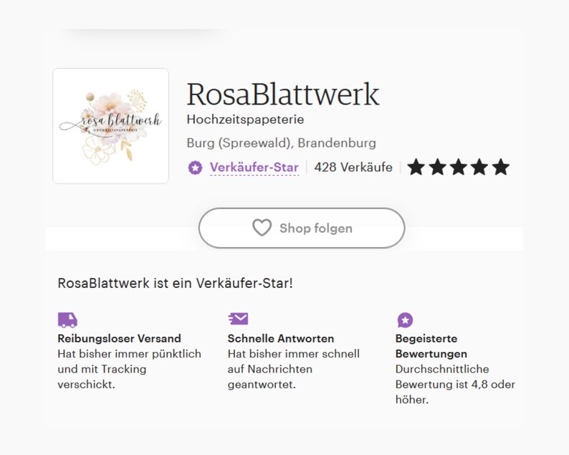
Task: Select the 428 Verkäufe text
Action: tap(353, 167)
